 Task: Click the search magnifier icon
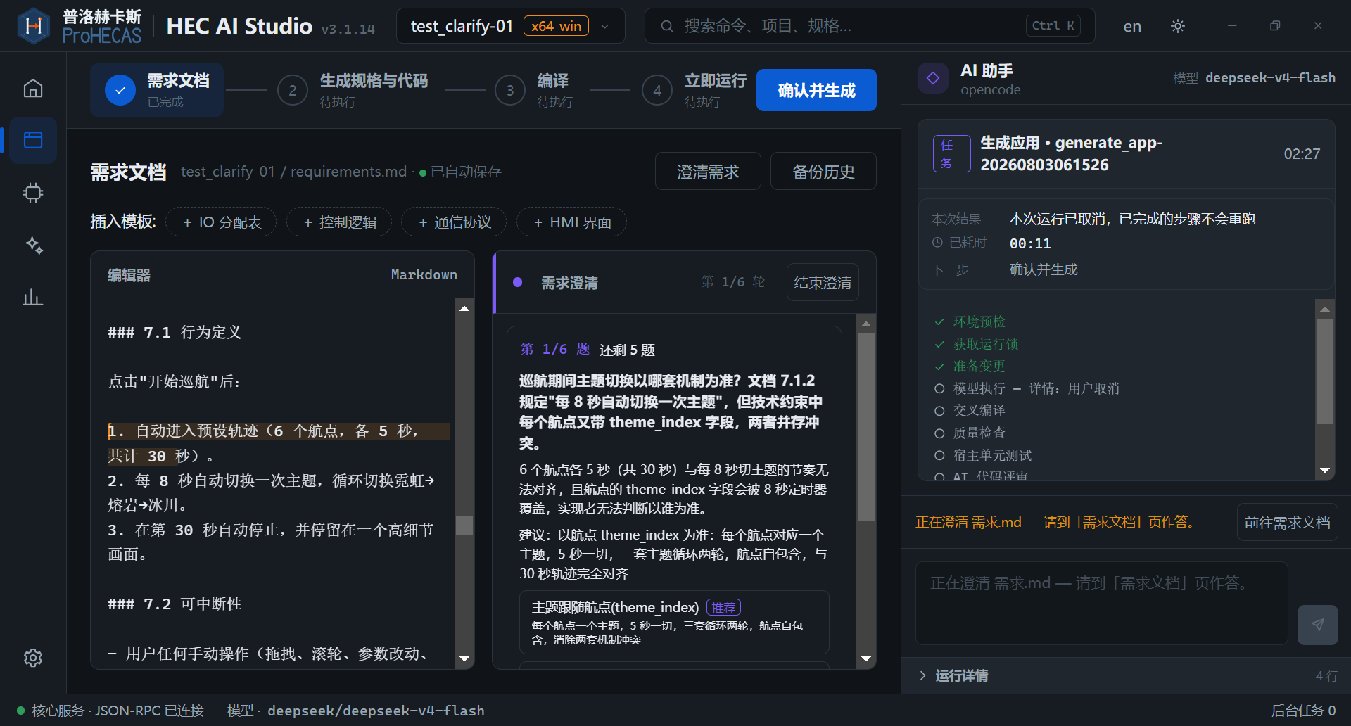tap(666, 26)
